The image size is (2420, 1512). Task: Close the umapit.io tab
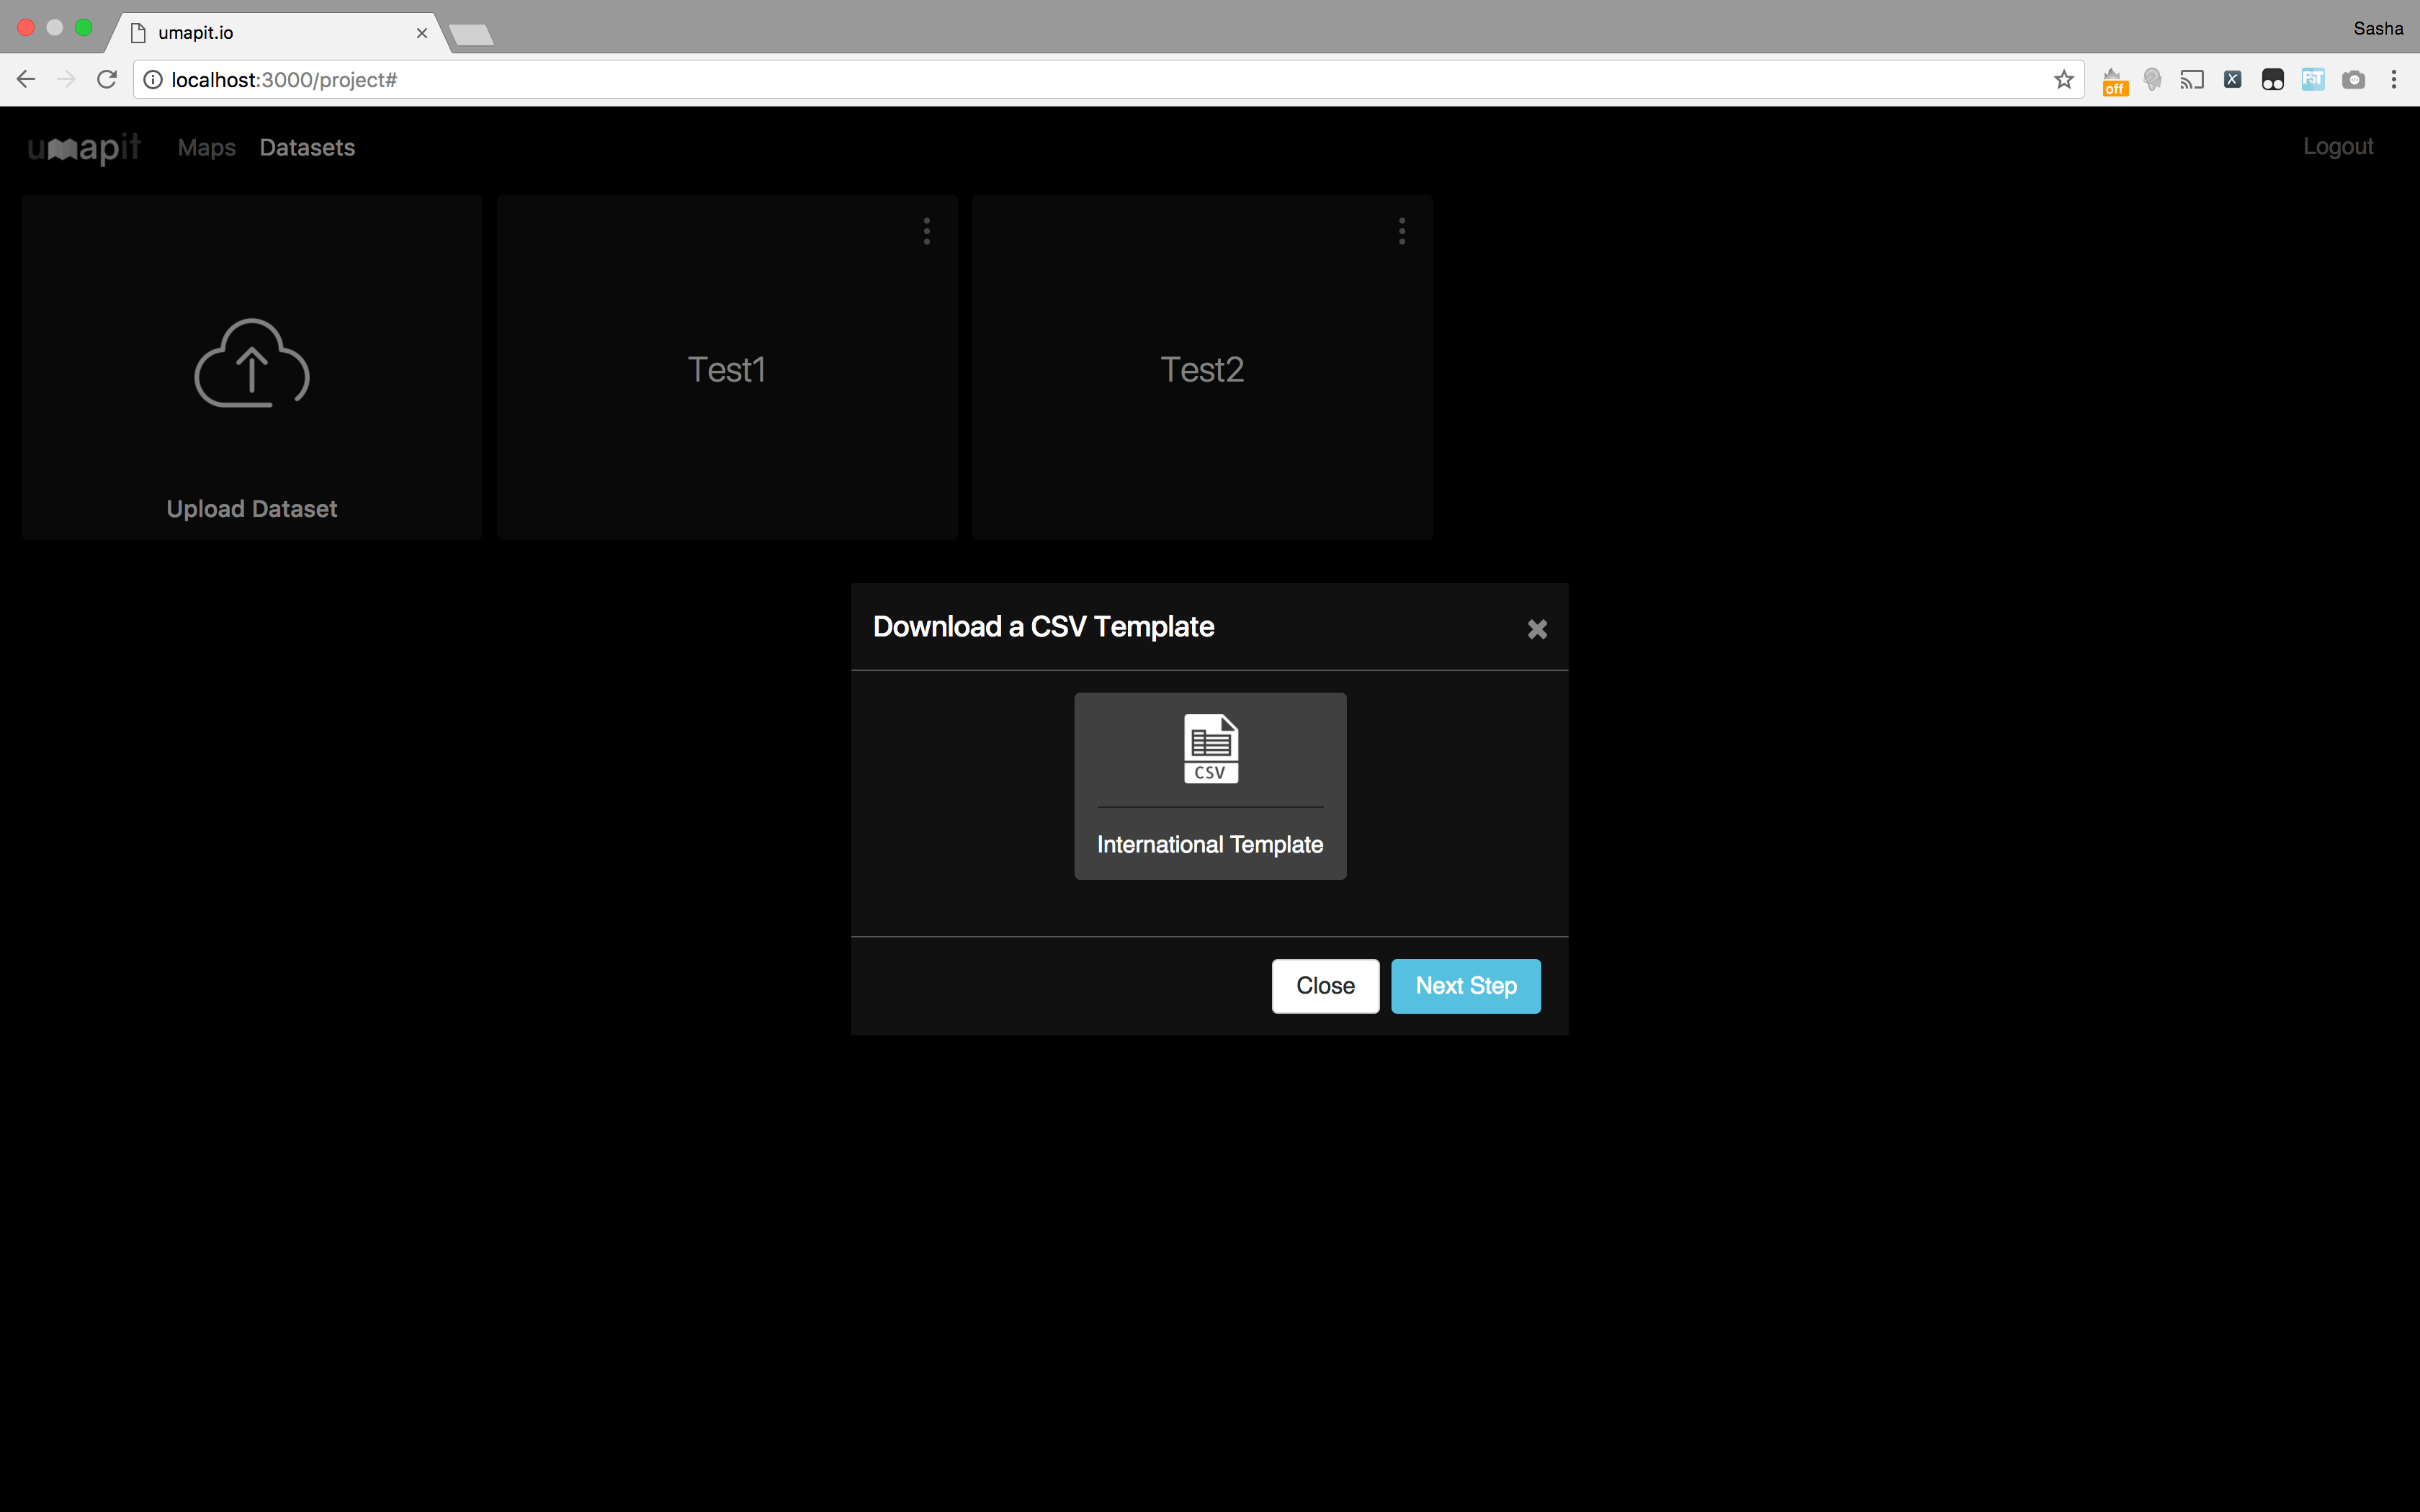422,33
